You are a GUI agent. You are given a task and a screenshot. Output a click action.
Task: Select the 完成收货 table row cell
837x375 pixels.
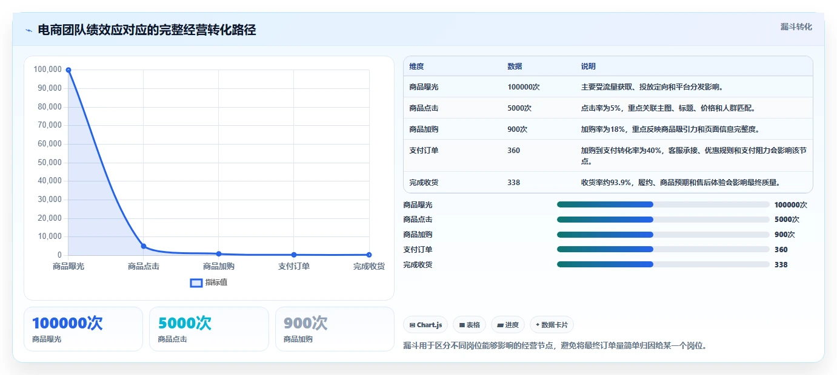pyautogui.click(x=424, y=183)
